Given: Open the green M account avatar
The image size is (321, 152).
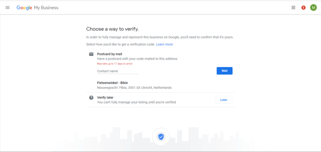Looking at the screenshot, I should (x=313, y=8).
